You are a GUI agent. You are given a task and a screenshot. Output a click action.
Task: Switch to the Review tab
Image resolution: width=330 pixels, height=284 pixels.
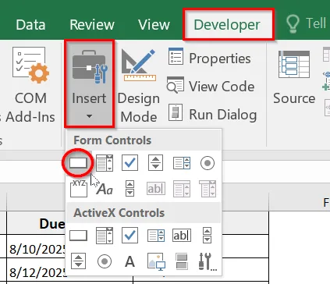coord(92,25)
